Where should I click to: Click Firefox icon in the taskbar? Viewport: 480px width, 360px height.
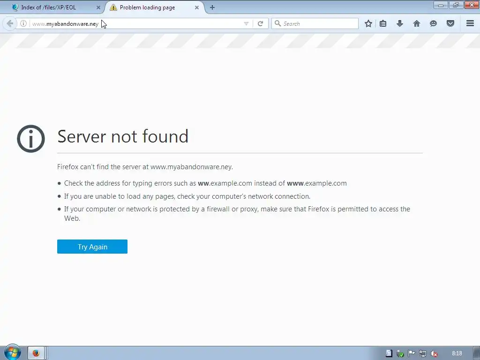coord(36,353)
